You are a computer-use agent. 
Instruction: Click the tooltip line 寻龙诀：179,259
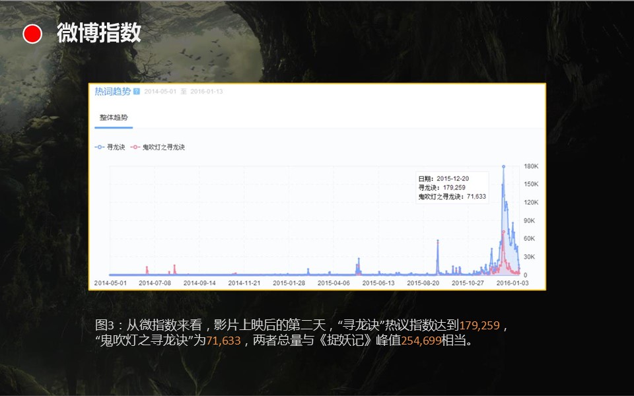(x=442, y=187)
